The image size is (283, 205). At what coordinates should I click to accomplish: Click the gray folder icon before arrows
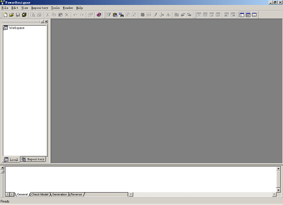point(177,15)
